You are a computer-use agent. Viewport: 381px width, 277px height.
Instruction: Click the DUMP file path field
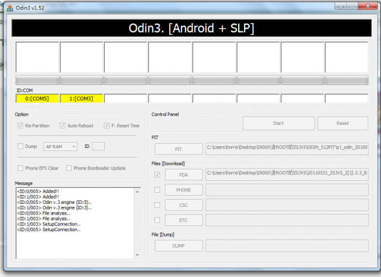(x=287, y=246)
